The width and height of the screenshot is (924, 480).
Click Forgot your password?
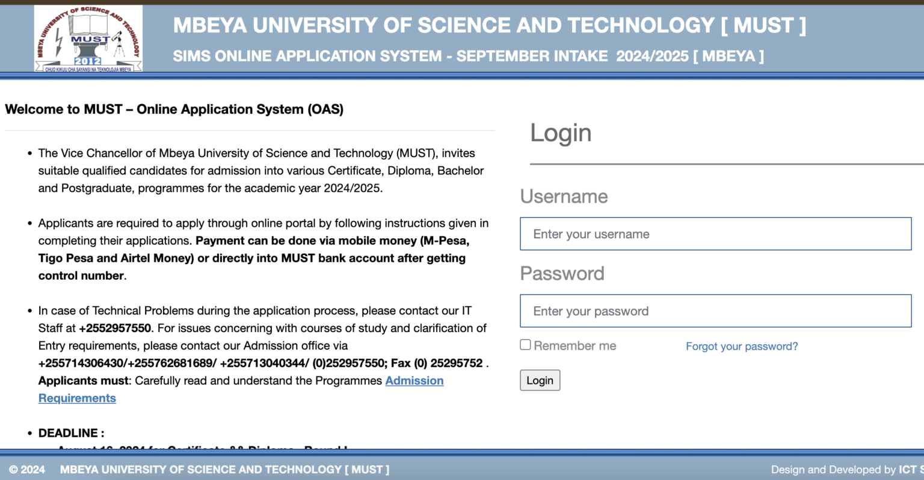[x=742, y=346]
